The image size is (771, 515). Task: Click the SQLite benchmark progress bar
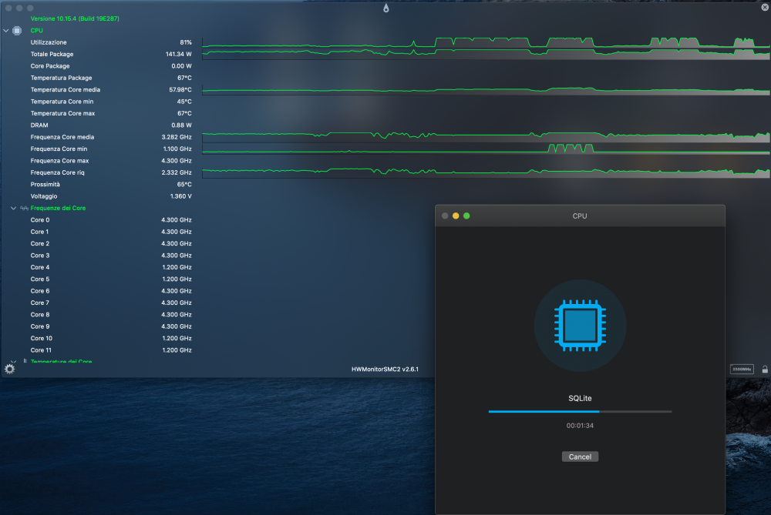tap(580, 411)
